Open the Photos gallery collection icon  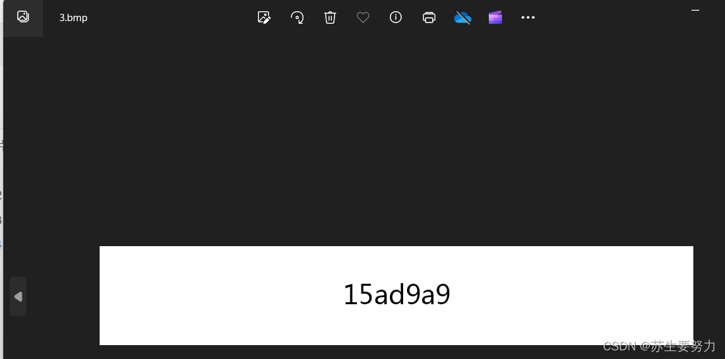pos(22,16)
